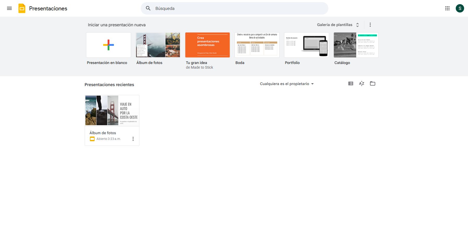Switch to list view of presentations

coord(350,83)
